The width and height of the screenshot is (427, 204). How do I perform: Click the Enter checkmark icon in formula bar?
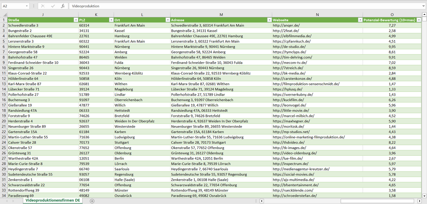click(53, 6)
